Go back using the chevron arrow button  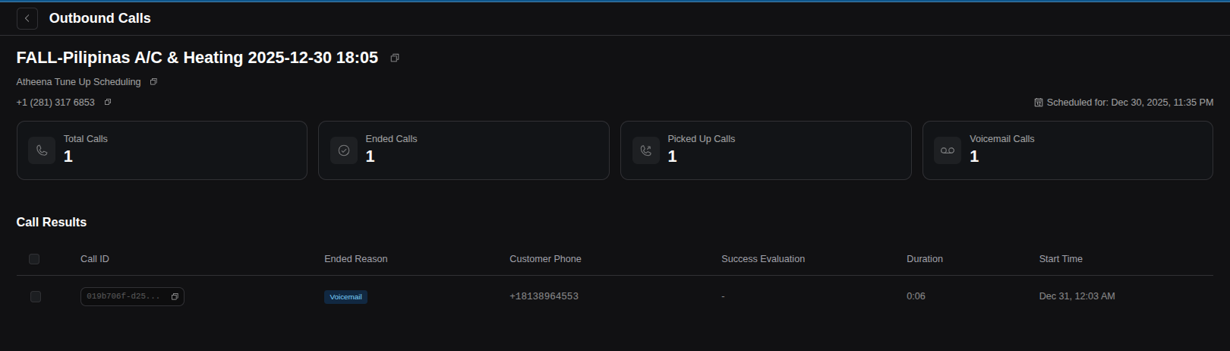(27, 18)
